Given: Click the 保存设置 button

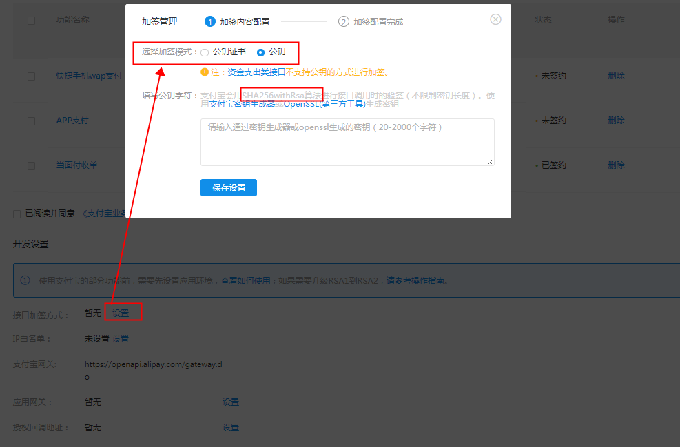Looking at the screenshot, I should 229,188.
